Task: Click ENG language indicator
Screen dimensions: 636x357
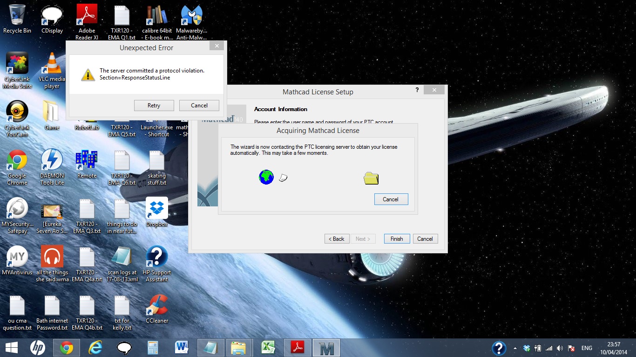Action: coord(587,348)
